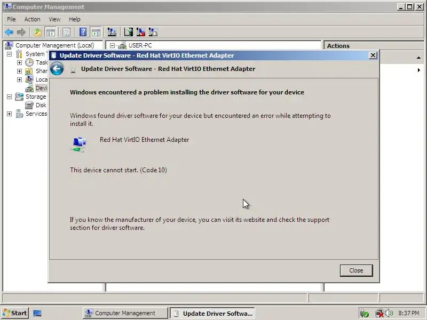Click the Shared Folders tree icon

coord(29,71)
